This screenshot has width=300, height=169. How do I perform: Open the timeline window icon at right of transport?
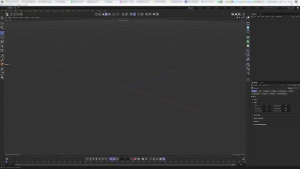click(244, 159)
